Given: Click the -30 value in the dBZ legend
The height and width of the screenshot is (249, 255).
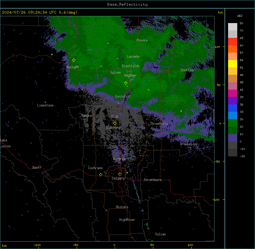Looking at the screenshot, I should tap(242, 156).
